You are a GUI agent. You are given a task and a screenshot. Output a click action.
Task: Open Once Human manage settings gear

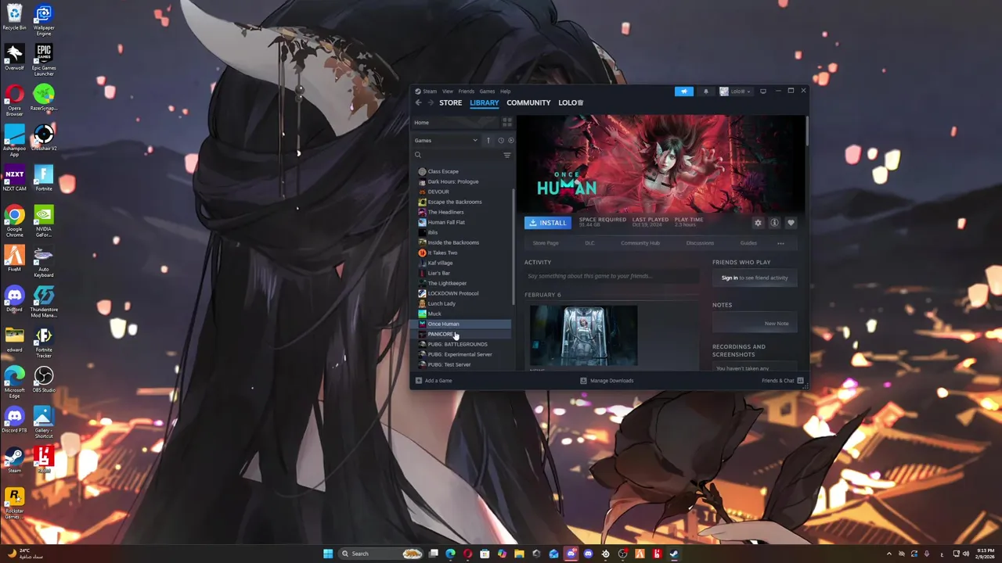(x=758, y=223)
